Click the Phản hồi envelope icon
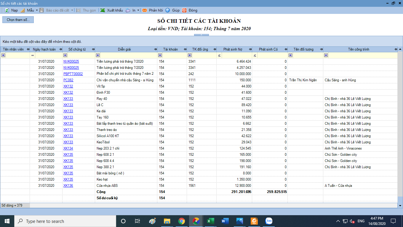 tap(145, 10)
